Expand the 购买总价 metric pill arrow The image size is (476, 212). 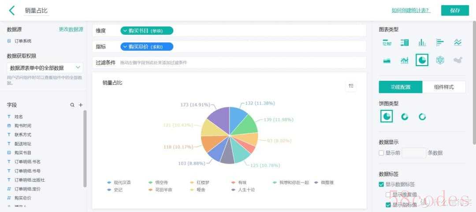(125, 46)
